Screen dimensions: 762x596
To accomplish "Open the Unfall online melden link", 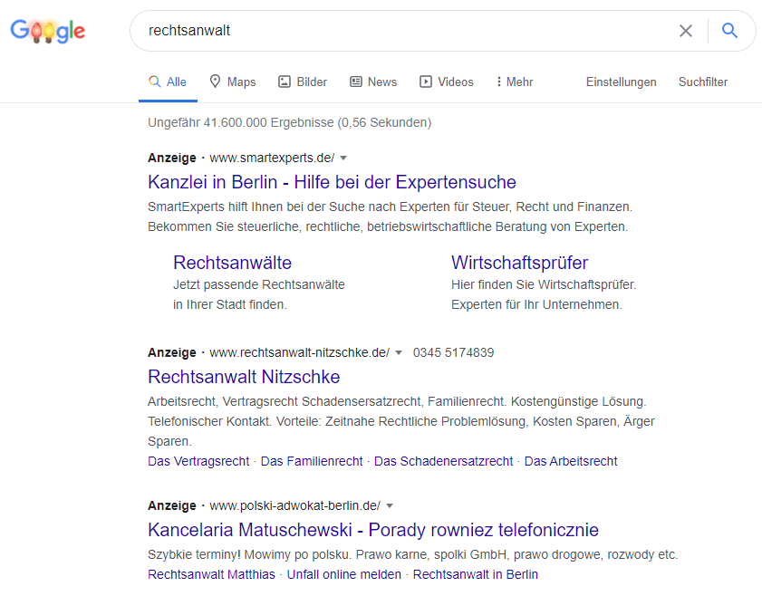I will pyautogui.click(x=344, y=574).
